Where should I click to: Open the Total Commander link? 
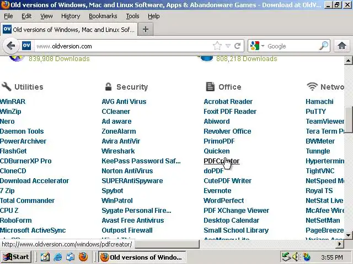(x=27, y=200)
